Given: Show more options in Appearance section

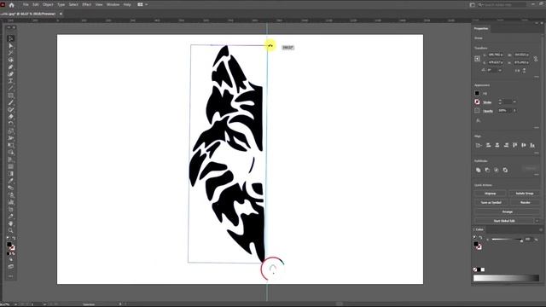Looking at the screenshot, I should [537, 127].
